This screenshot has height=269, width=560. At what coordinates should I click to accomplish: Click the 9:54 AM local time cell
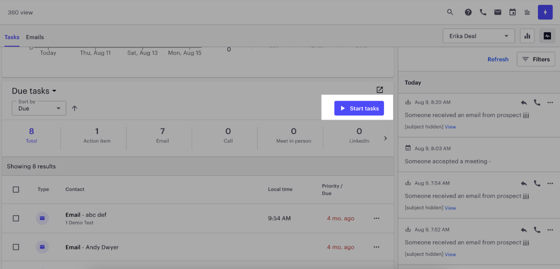pyautogui.click(x=279, y=218)
